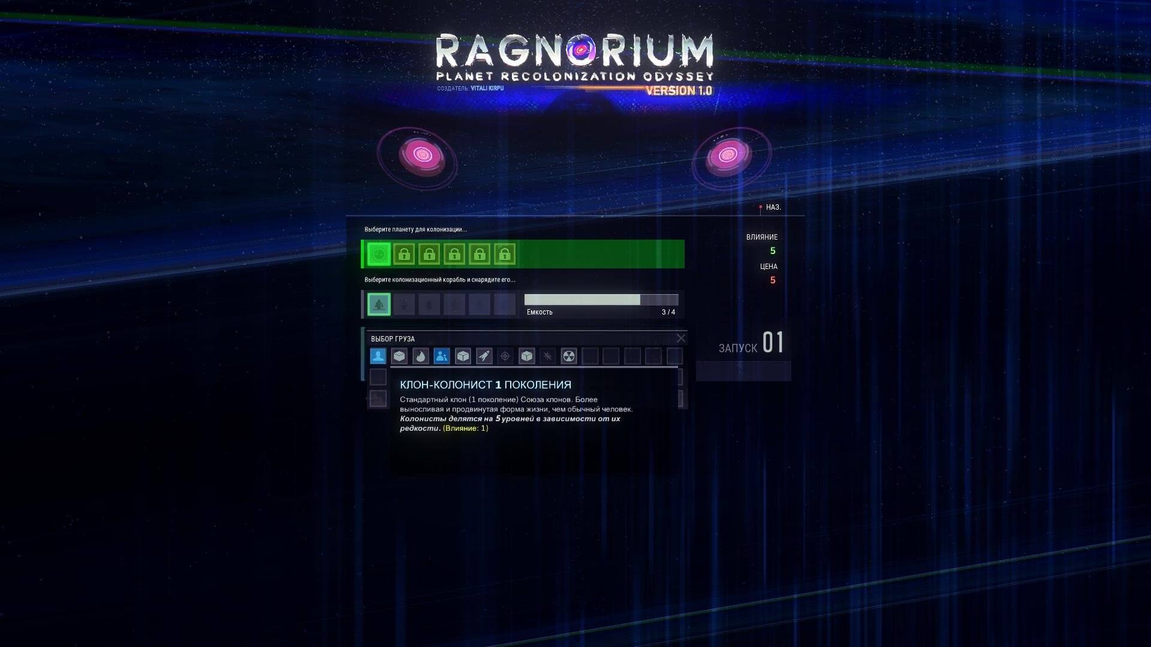The height and width of the screenshot is (647, 1151).
Task: Pick the water droplet cargo icon
Action: (420, 356)
